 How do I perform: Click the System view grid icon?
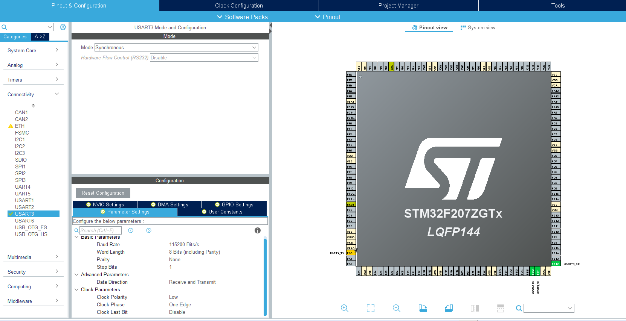[x=463, y=27]
